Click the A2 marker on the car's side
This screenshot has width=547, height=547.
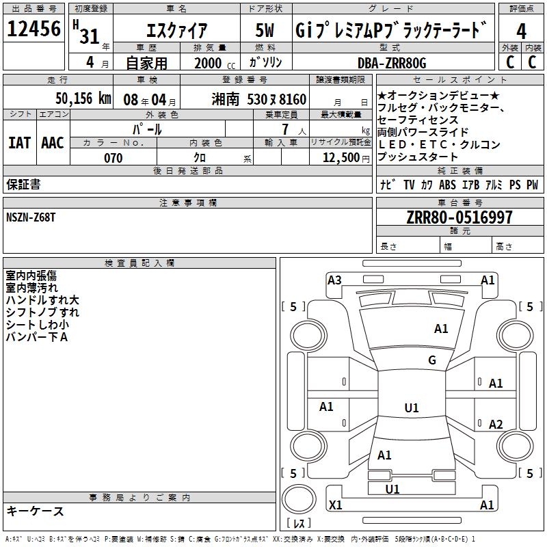[x=496, y=425]
